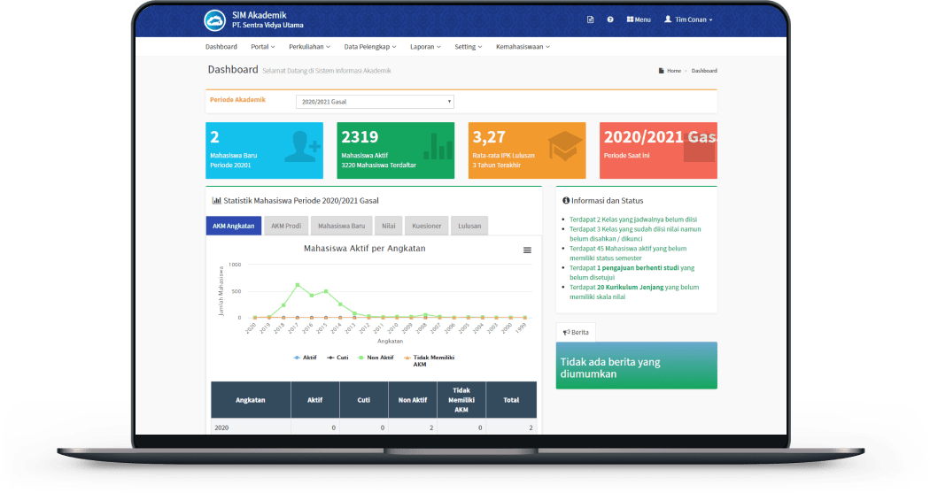Select the Lulusan statistics tab
930x493 pixels.
469,226
